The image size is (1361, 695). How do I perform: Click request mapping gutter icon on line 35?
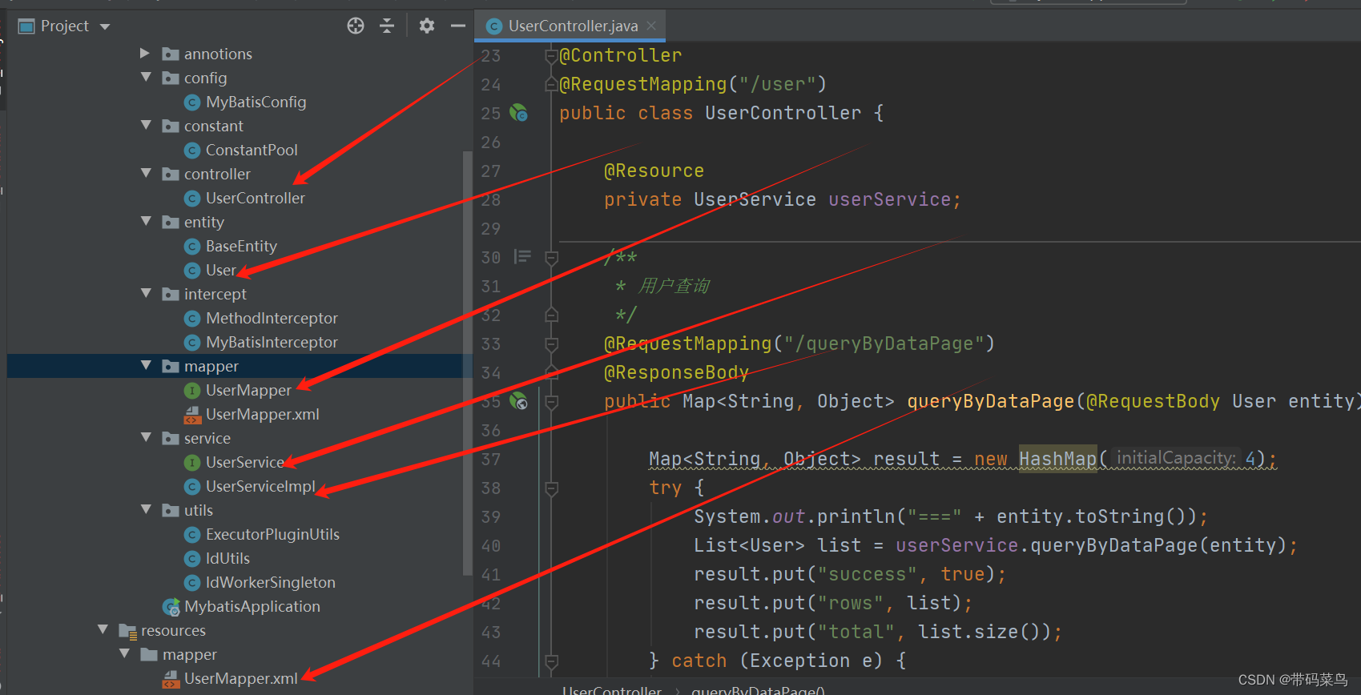tap(519, 401)
